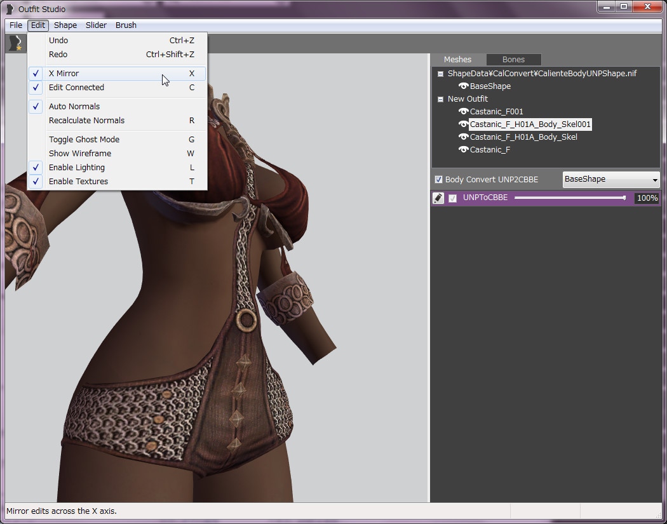Toggle visibility of Castanic_F001 mesh

464,112
